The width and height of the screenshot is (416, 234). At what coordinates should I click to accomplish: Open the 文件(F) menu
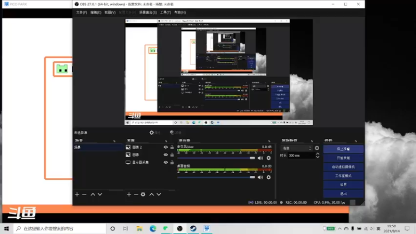82,12
